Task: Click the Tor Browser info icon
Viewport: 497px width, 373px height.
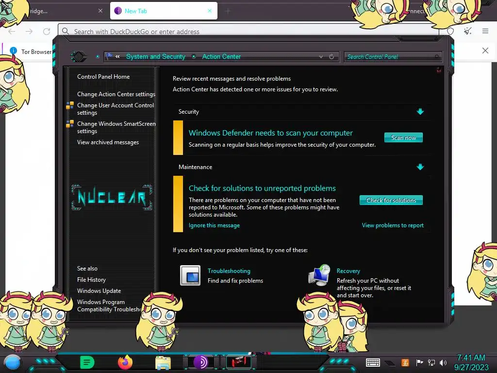Action: 13,51
